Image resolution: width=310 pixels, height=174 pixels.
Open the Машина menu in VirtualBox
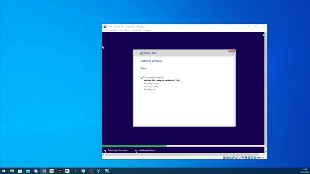pyautogui.click(x=113, y=30)
